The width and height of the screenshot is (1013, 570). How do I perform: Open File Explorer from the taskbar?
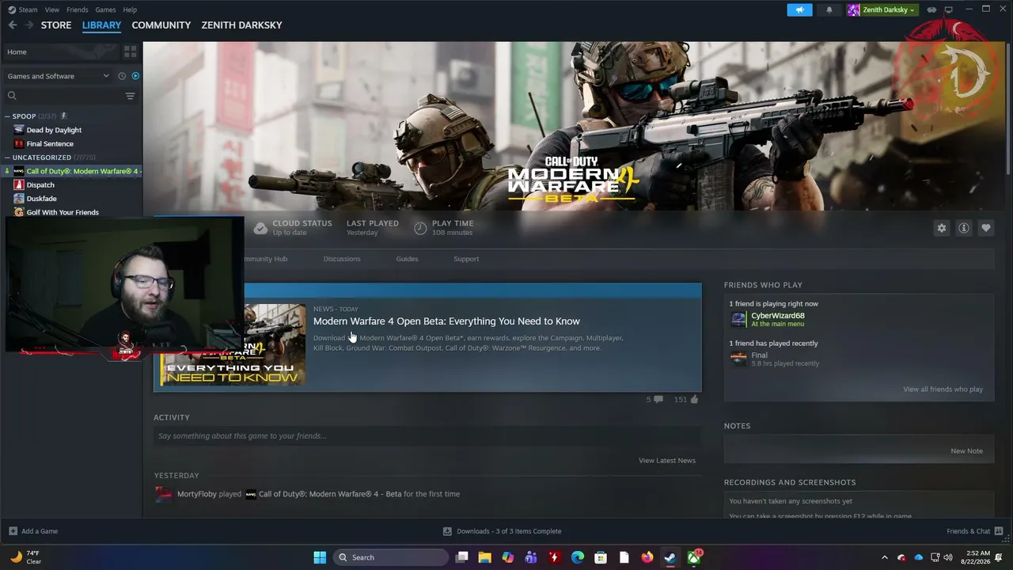[x=484, y=557]
